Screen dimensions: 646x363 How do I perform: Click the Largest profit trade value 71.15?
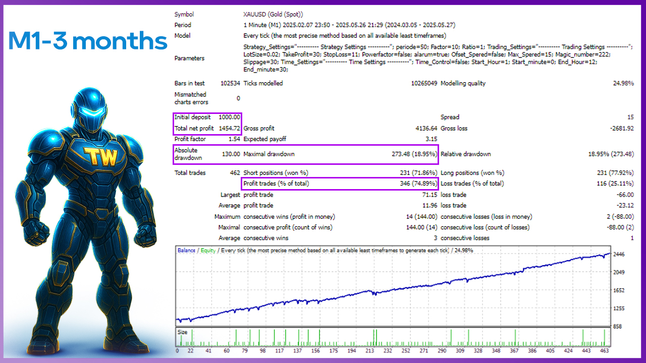click(429, 195)
